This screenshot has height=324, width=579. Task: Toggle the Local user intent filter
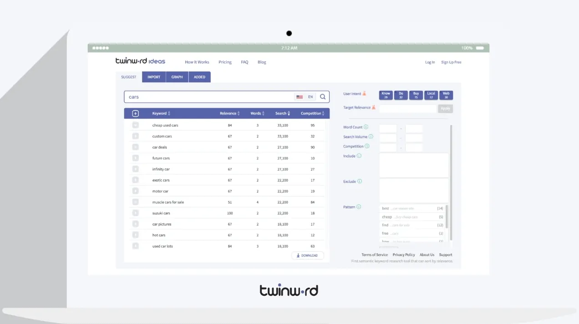431,95
